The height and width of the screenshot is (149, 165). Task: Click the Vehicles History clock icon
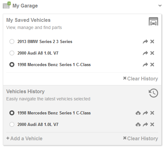point(153,93)
